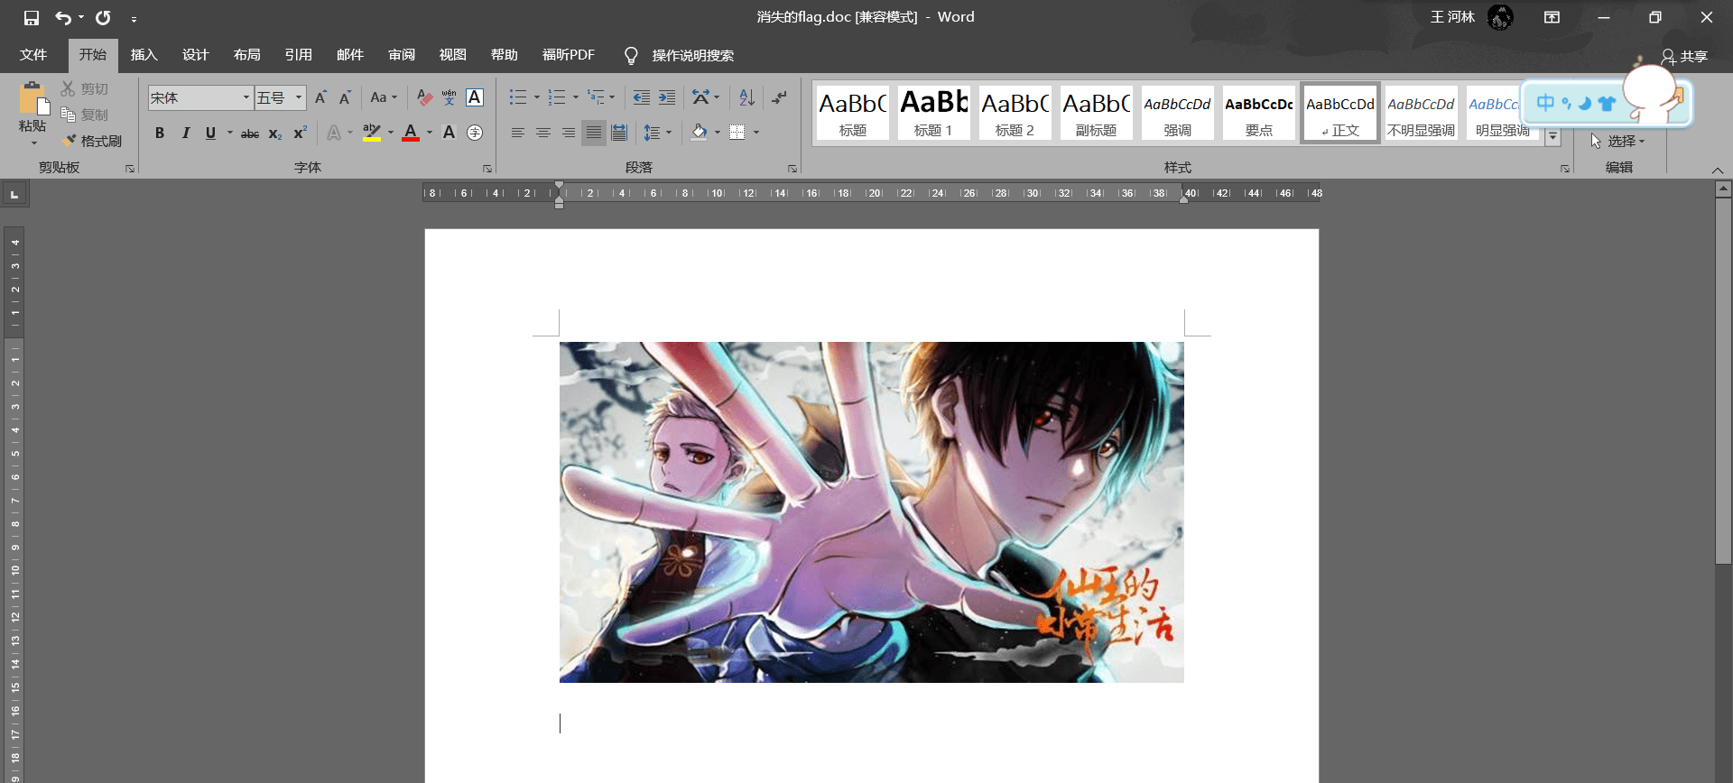Toggle Italic formatting
The width and height of the screenshot is (1733, 783).
tap(185, 133)
